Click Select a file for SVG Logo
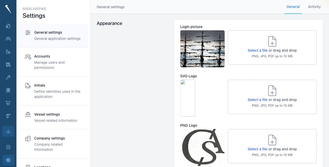This screenshot has height=167, width=329. point(258,100)
